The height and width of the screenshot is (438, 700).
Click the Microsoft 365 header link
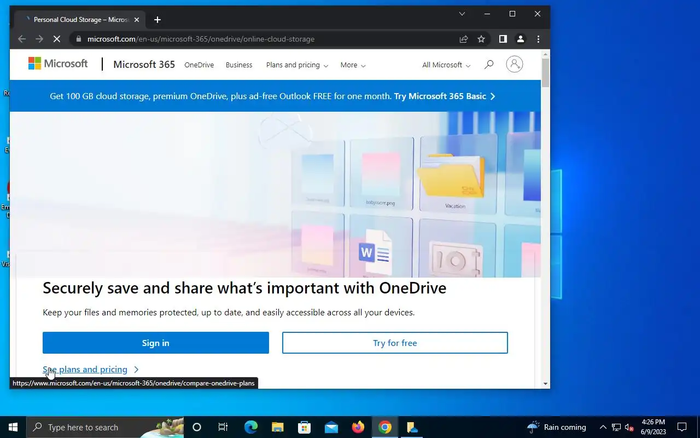[144, 64]
